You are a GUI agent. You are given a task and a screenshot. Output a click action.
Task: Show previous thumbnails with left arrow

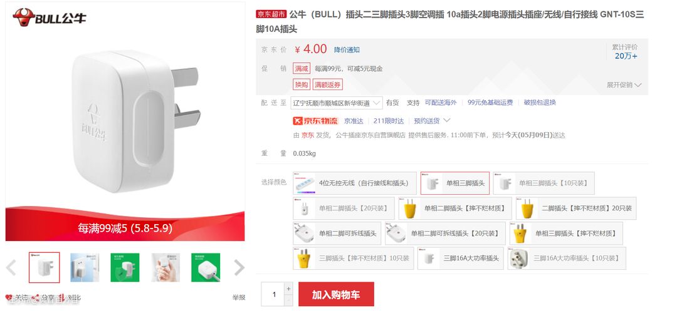click(11, 268)
